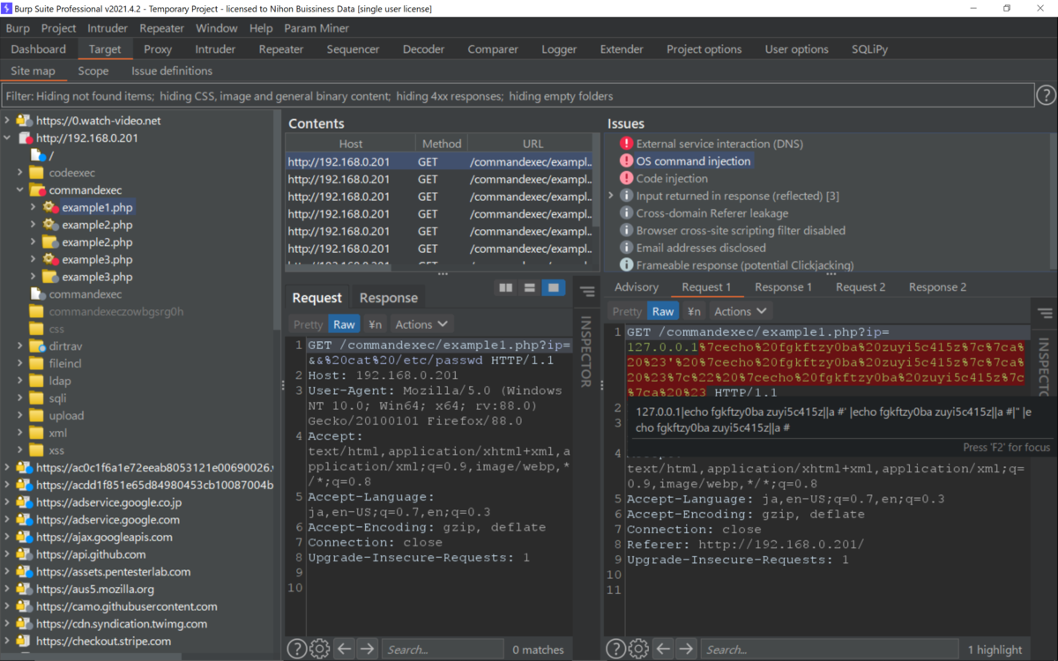
Task: Click the Burp Suite logo in the title bar
Action: click(x=8, y=9)
